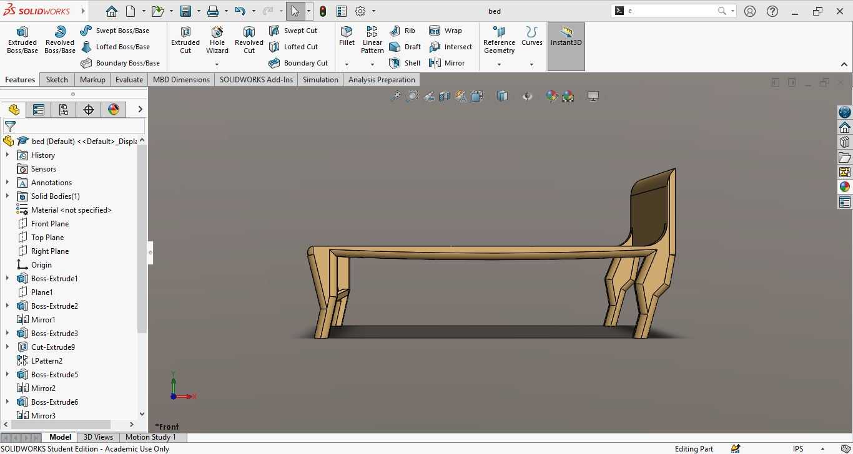
Task: Open Reference Geometry tools
Action: click(499, 41)
